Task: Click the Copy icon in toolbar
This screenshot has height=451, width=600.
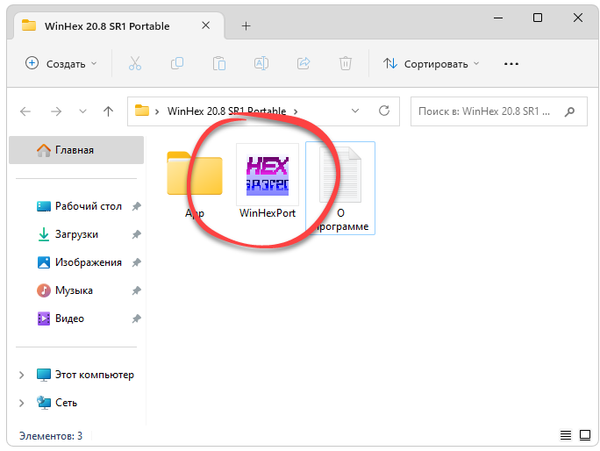Action: tap(177, 63)
